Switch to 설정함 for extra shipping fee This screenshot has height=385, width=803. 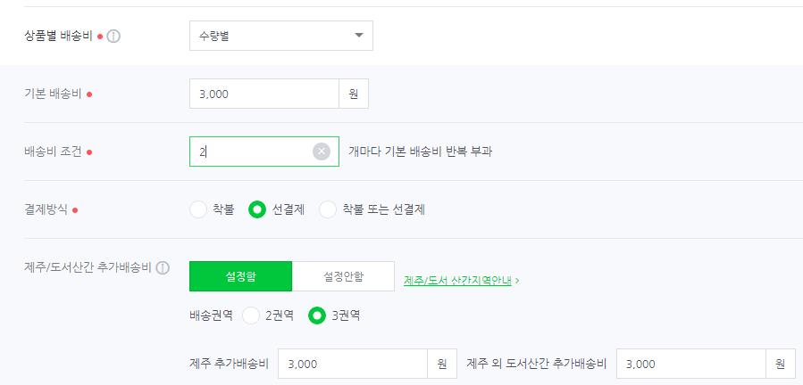pyautogui.click(x=240, y=276)
